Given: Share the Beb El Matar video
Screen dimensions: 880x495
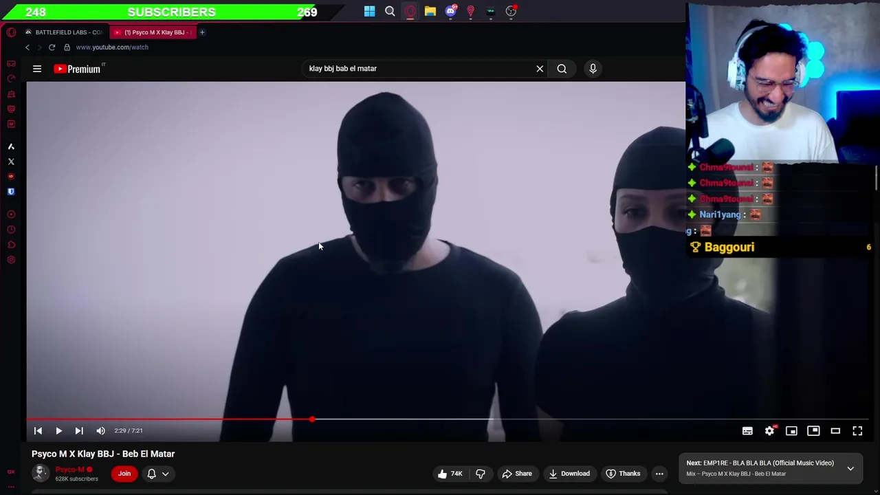Looking at the screenshot, I should pos(517,474).
